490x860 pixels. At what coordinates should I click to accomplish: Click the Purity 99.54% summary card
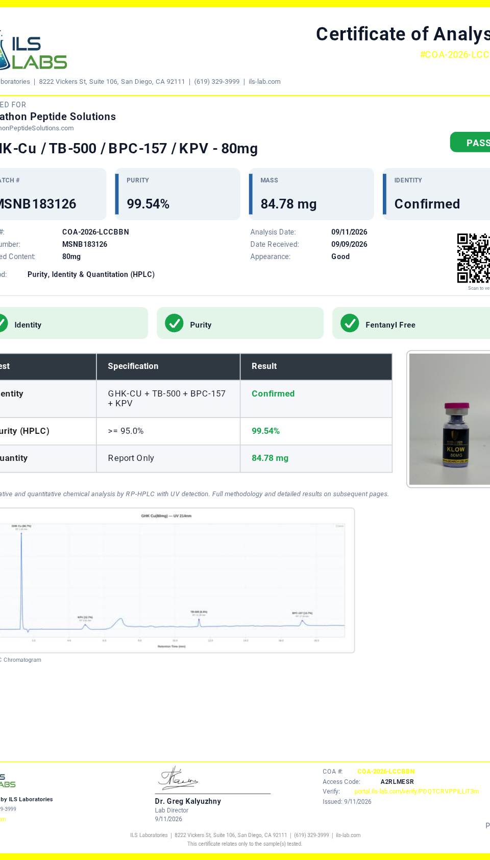[x=178, y=194]
